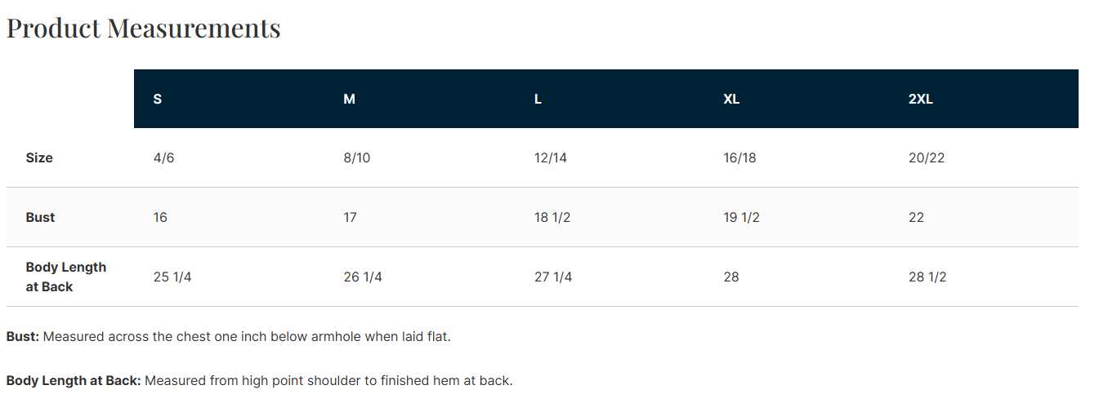Screen dimensions: 1108x412
Task: Click the 19 1/2 bust value
Action: (741, 217)
